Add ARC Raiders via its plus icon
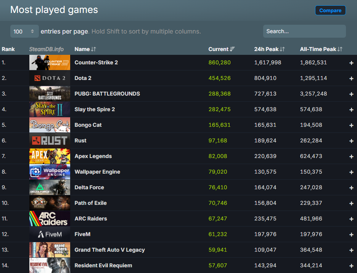Viewport: 357px width, 273px height. (351, 219)
